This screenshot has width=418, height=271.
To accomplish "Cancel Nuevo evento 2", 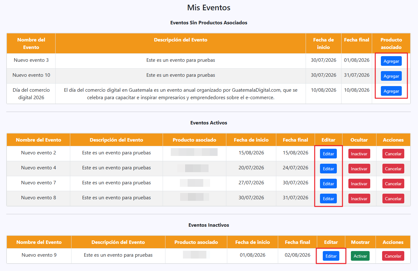I will pos(393,154).
